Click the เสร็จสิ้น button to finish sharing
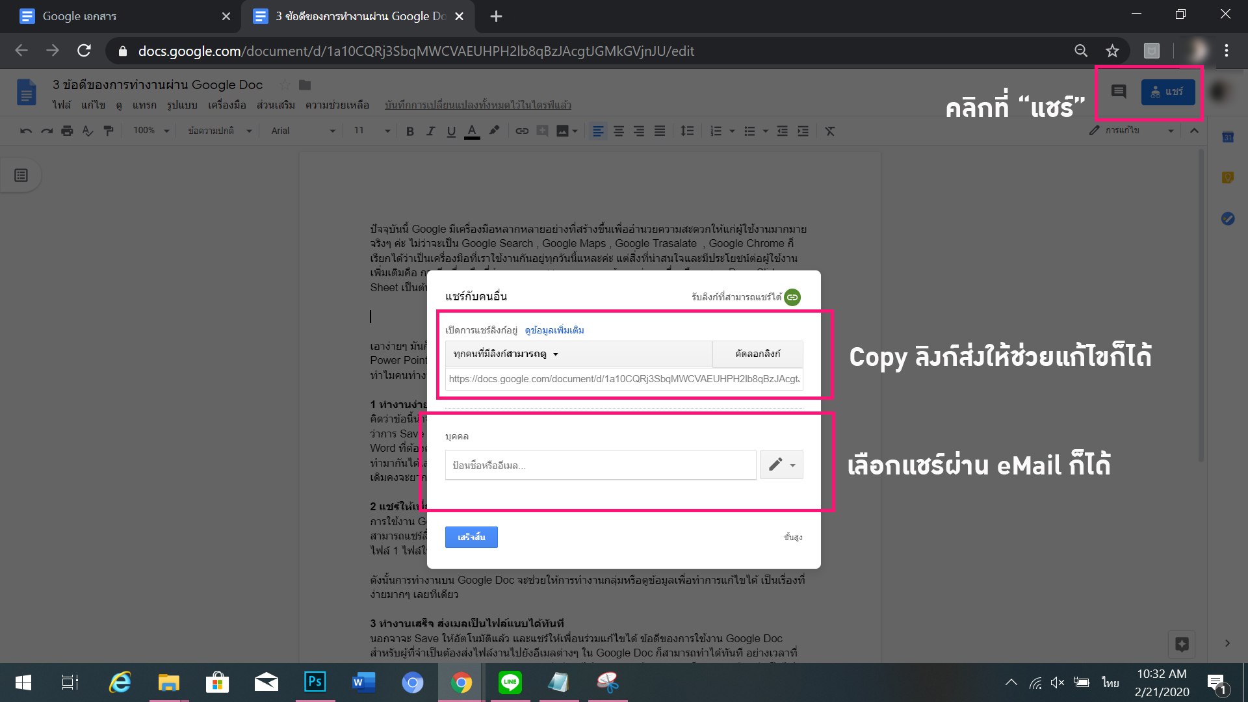Viewport: 1248px width, 702px height. point(471,537)
